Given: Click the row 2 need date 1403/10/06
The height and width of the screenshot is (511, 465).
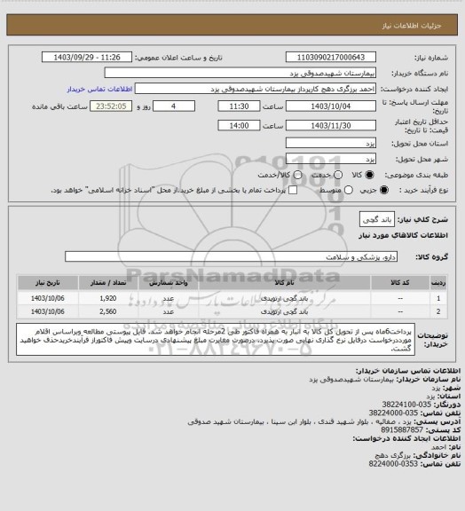Looking at the screenshot, I should coord(48,311).
